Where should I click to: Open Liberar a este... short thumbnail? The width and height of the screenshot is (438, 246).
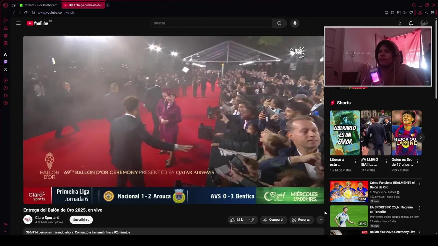(x=345, y=133)
